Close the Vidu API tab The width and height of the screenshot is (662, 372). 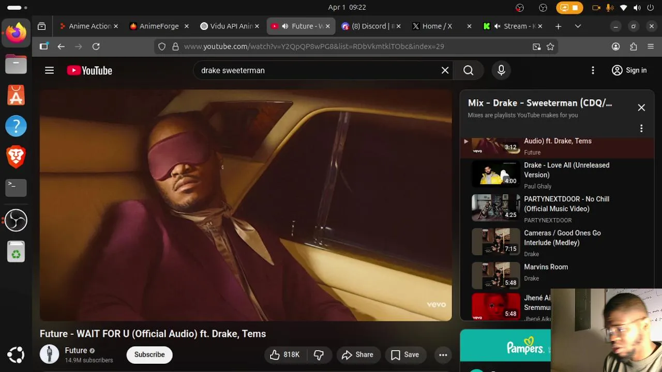pos(257,26)
